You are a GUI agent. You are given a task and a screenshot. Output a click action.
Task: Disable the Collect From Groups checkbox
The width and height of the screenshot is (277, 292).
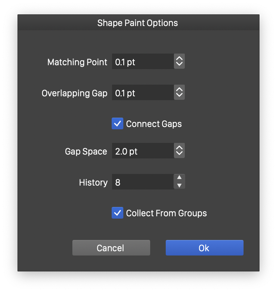117,213
